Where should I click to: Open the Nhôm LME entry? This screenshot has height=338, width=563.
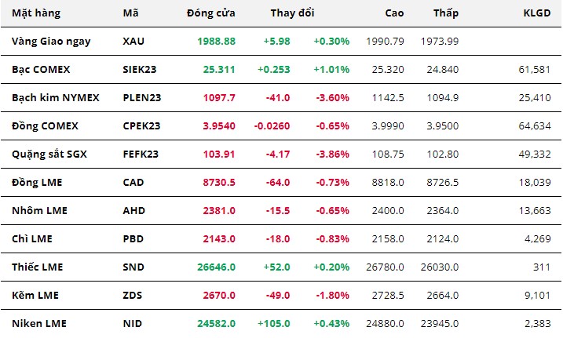38,210
